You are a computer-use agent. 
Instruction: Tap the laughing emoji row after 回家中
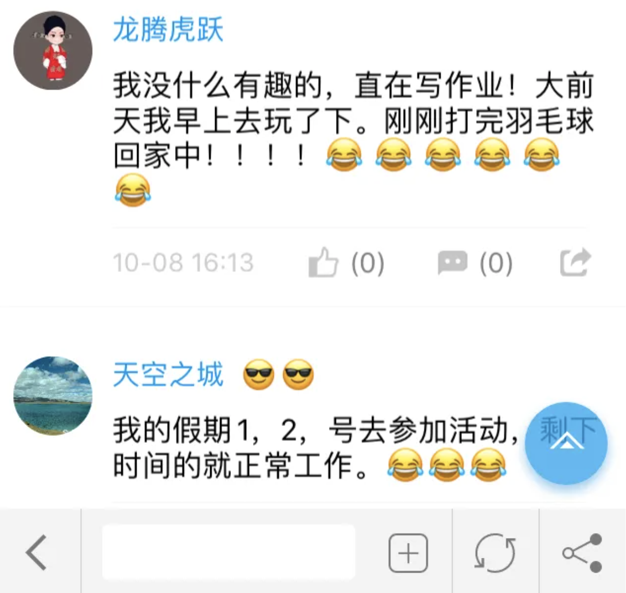point(443,155)
